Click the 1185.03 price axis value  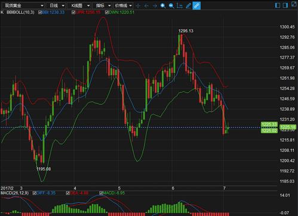(x=287, y=181)
